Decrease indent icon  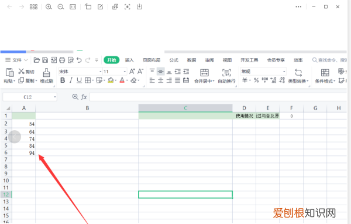tap(177, 72)
